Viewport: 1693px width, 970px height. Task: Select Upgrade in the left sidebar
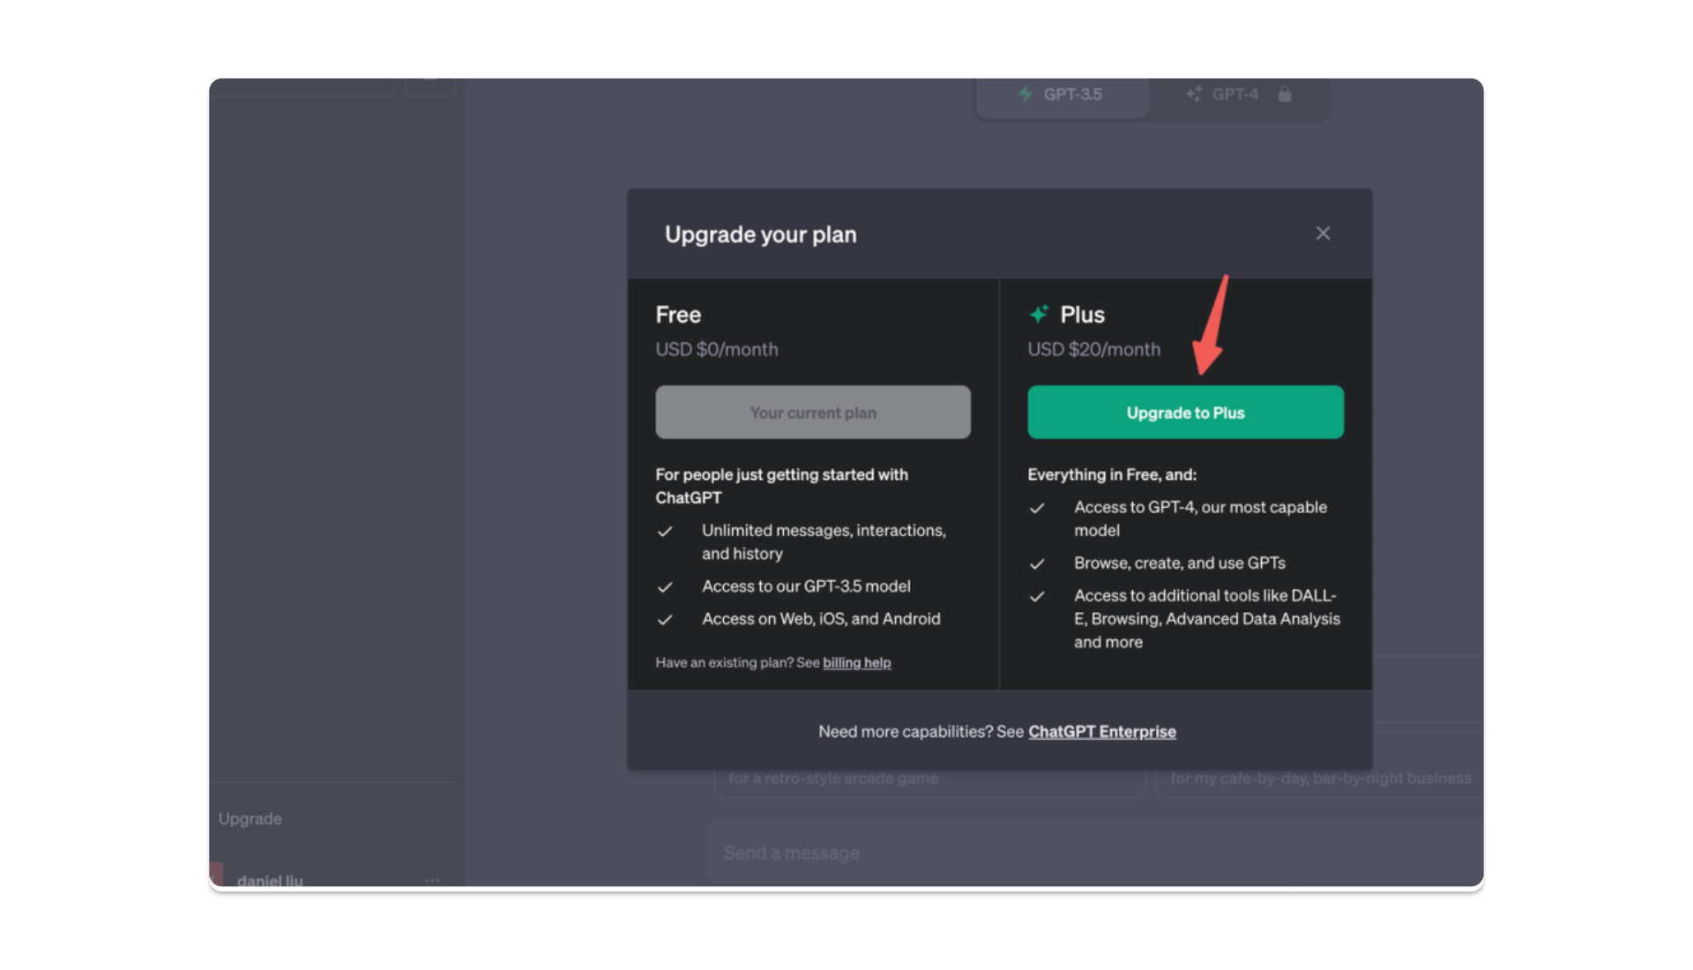(250, 819)
